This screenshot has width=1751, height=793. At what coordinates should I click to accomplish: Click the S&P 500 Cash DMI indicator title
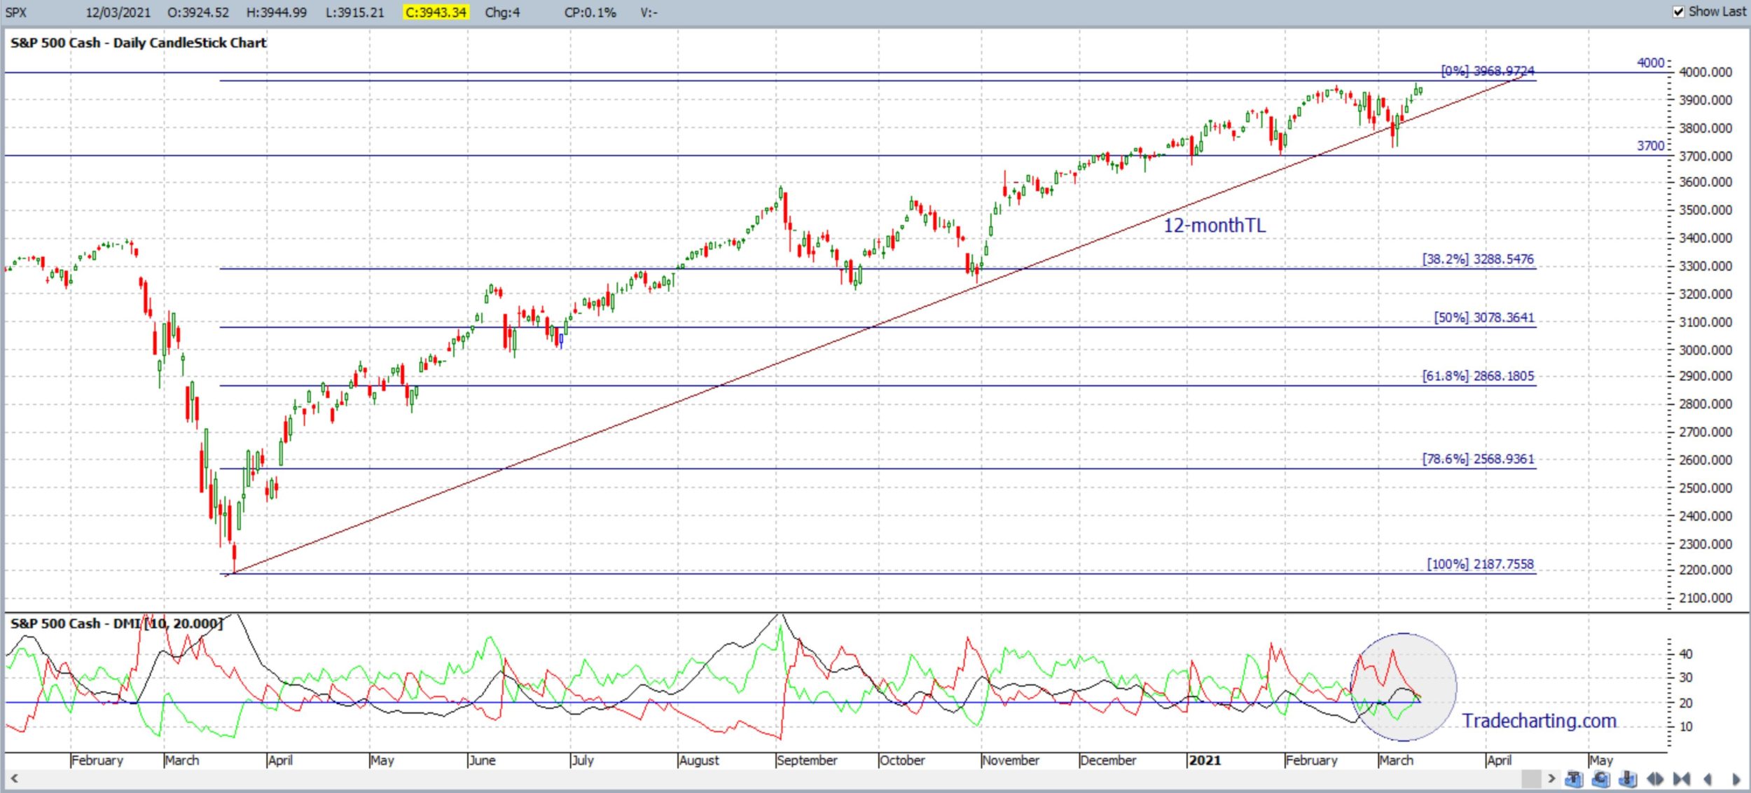pos(116,623)
